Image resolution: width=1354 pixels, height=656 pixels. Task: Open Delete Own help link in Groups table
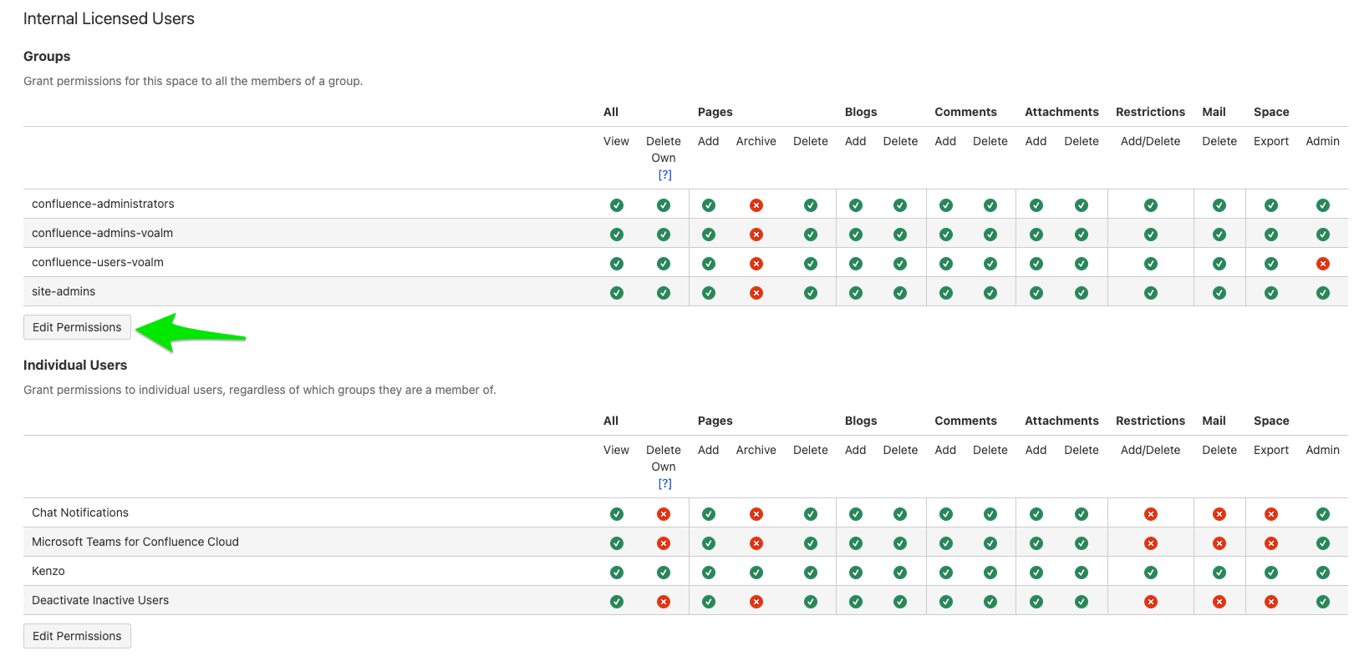pyautogui.click(x=664, y=174)
